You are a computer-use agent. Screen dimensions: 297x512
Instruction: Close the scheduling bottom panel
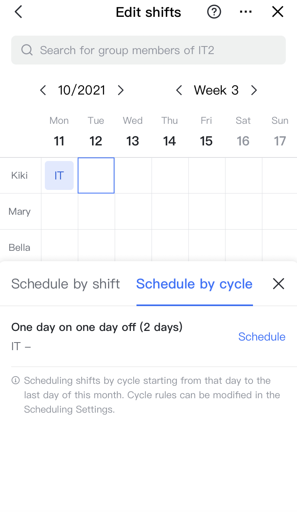coord(278,284)
